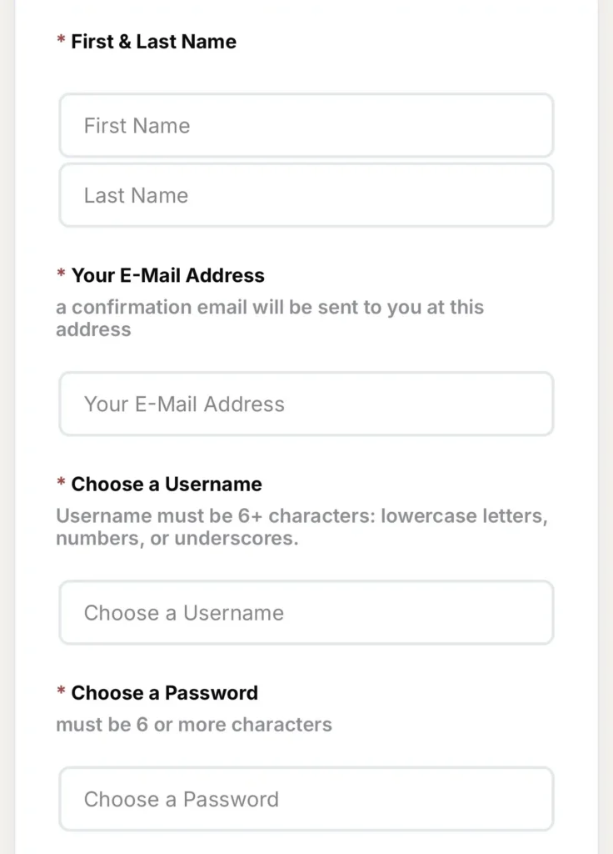Image resolution: width=613 pixels, height=854 pixels.
Task: Click the required asterisk by Choose a Password
Action: [x=61, y=693]
